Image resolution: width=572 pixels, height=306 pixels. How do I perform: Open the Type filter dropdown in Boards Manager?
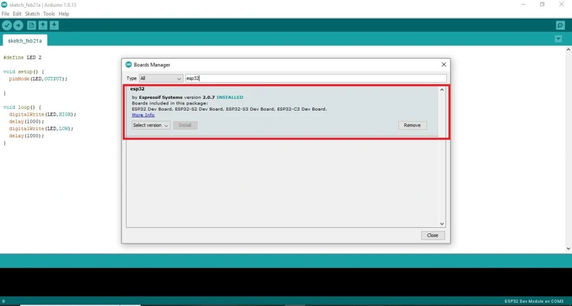[161, 78]
